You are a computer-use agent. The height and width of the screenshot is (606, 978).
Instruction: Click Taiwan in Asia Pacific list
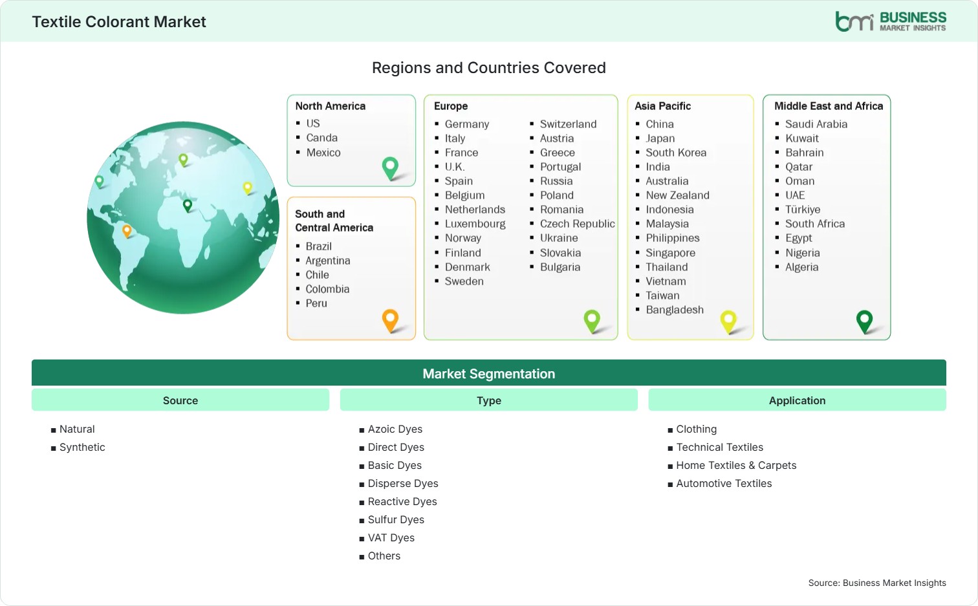coord(663,296)
